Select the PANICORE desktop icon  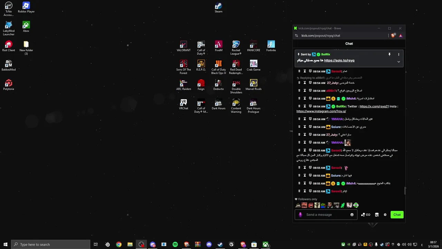coord(253,46)
